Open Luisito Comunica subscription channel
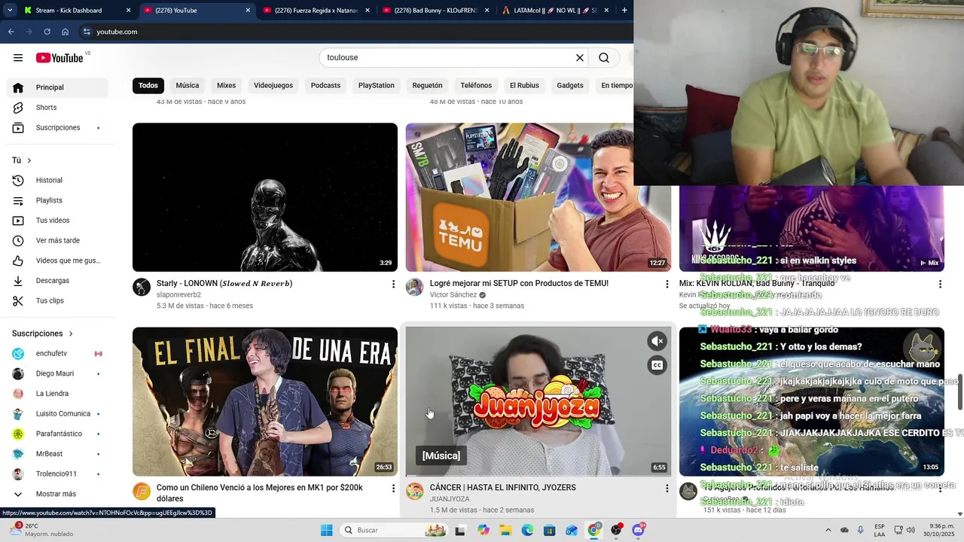This screenshot has height=542, width=964. (x=56, y=414)
